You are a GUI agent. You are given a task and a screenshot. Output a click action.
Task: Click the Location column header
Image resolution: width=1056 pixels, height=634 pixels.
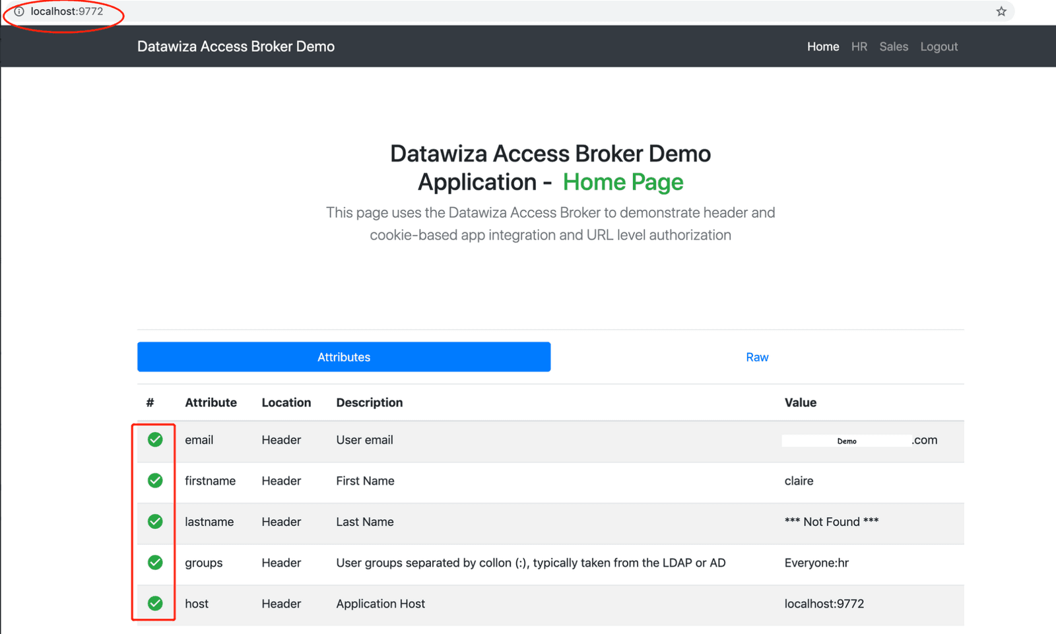tap(286, 402)
